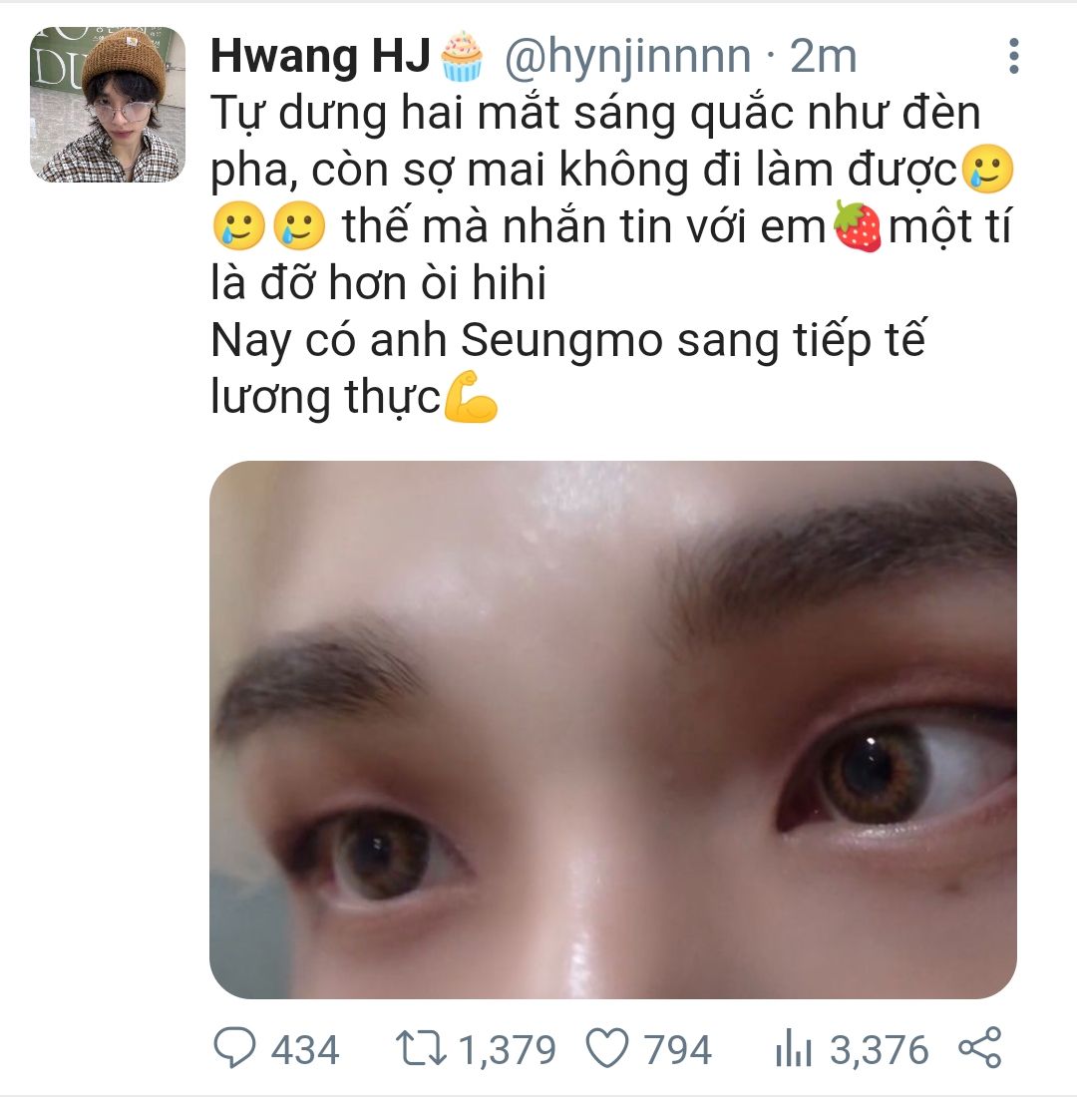Image resolution: width=1077 pixels, height=1097 pixels.
Task: Like the tweet with heart icon
Action: point(606,1048)
